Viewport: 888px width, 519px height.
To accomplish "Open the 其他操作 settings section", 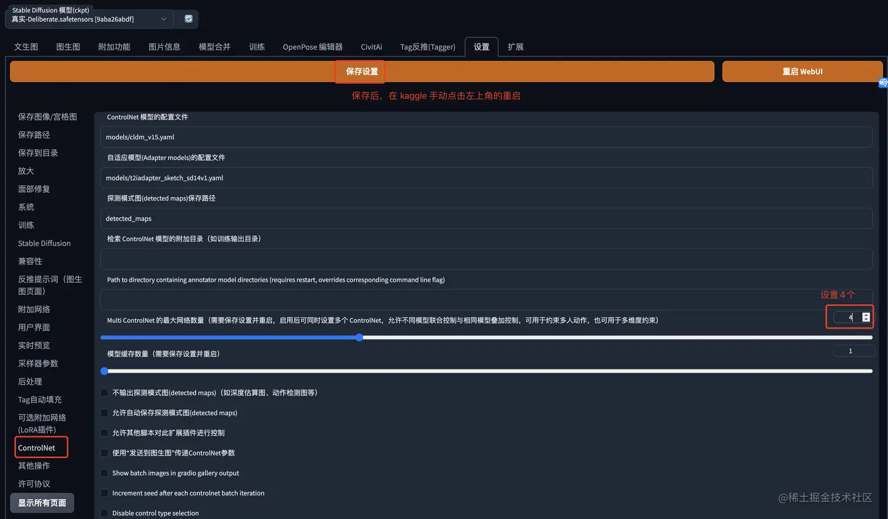I will point(34,466).
